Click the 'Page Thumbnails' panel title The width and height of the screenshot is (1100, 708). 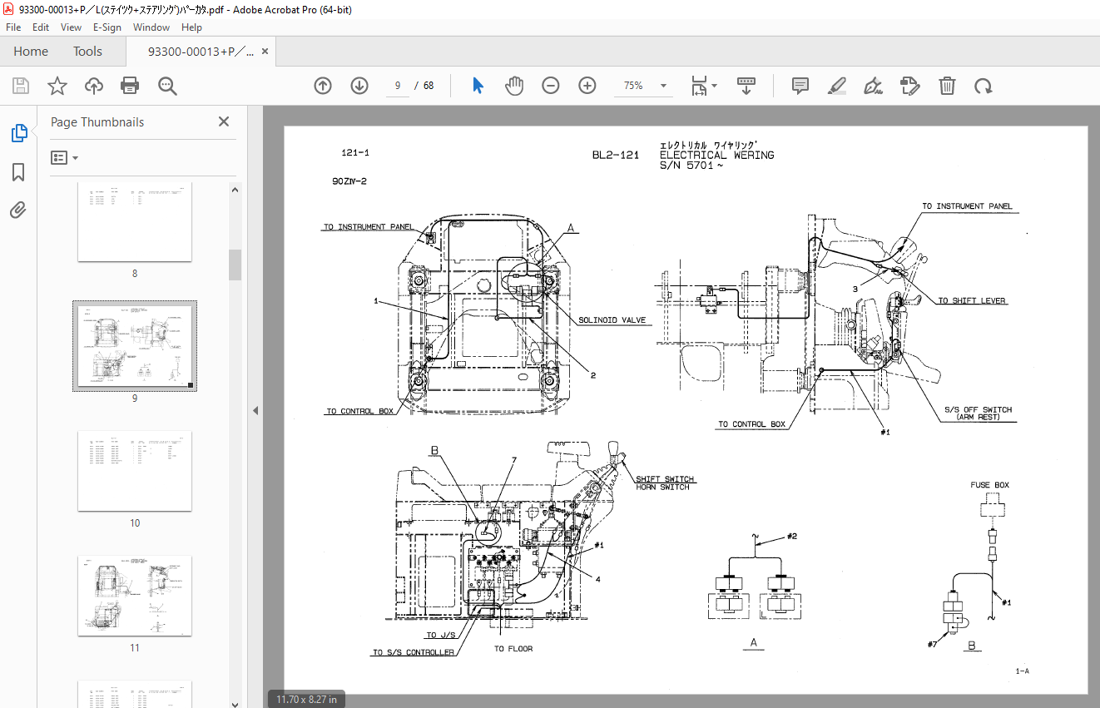click(97, 121)
